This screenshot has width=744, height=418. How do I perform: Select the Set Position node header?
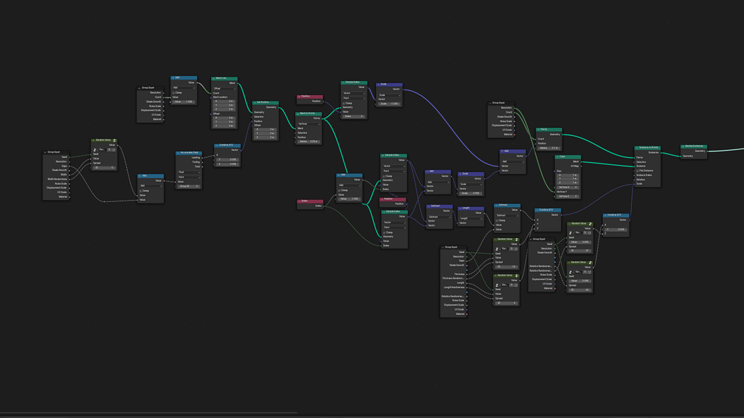pos(265,103)
